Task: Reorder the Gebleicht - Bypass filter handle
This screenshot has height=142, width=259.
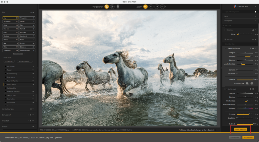Action: tap(251, 48)
